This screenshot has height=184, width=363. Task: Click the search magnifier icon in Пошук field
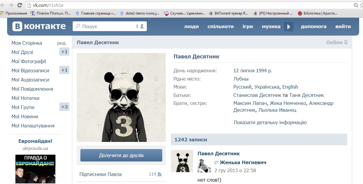(x=78, y=26)
